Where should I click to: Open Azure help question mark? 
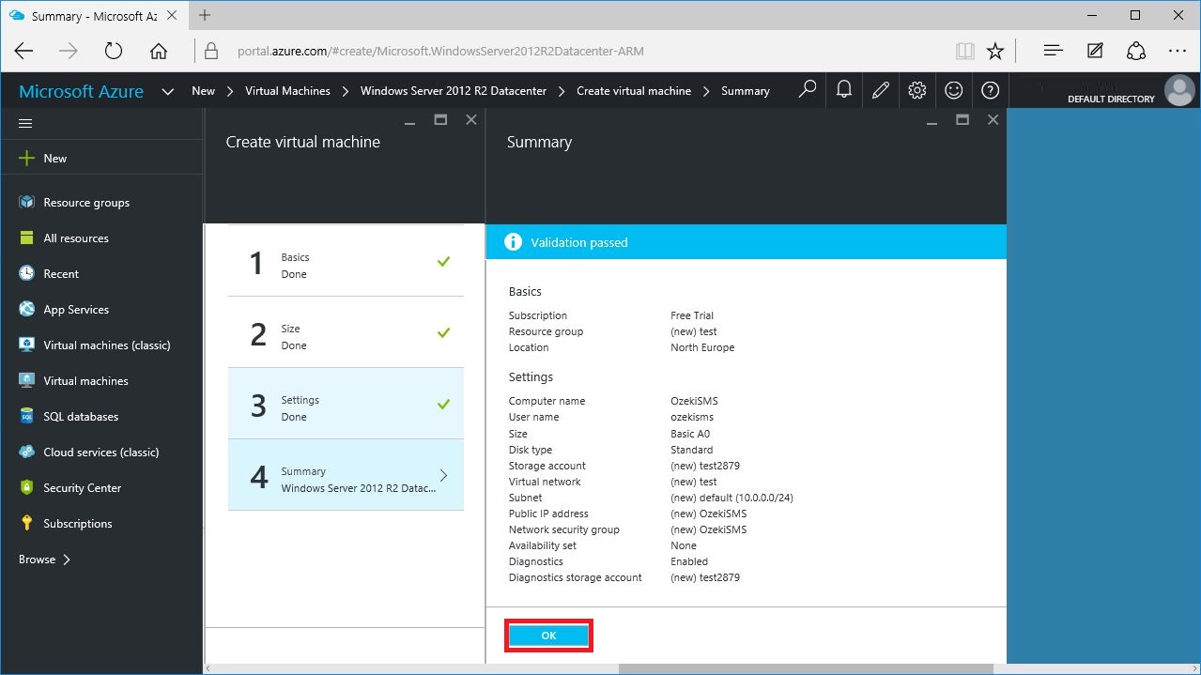[990, 90]
